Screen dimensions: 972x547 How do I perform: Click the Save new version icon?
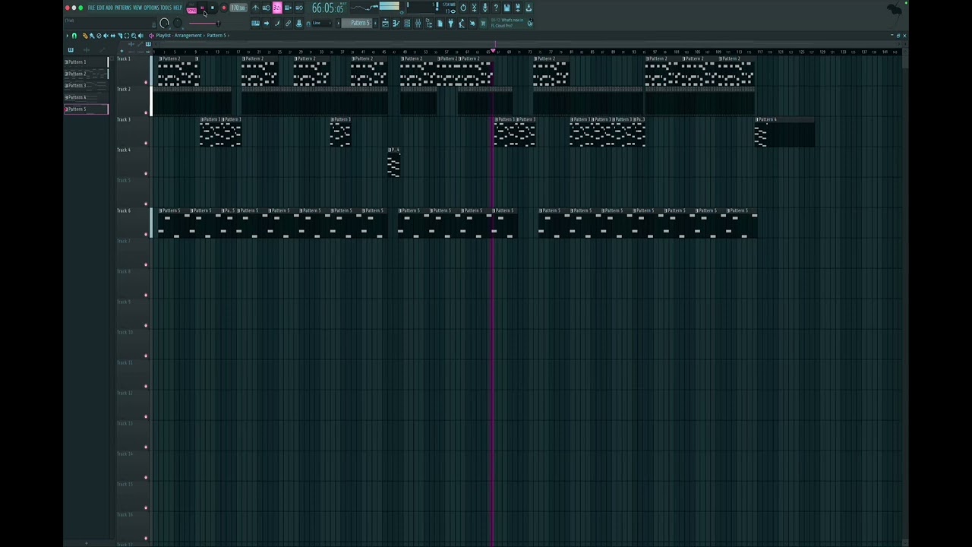pos(518,8)
